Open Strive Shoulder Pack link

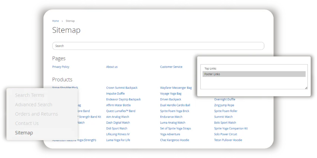(x=65, y=88)
